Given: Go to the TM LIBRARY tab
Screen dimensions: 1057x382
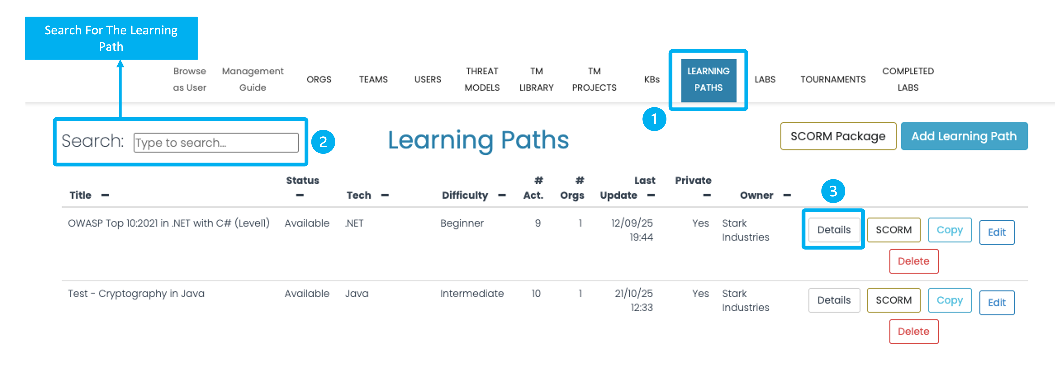Looking at the screenshot, I should coord(536,80).
